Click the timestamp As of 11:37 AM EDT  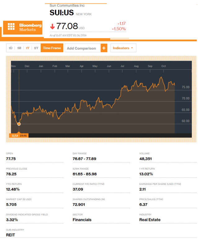[x=68, y=35]
